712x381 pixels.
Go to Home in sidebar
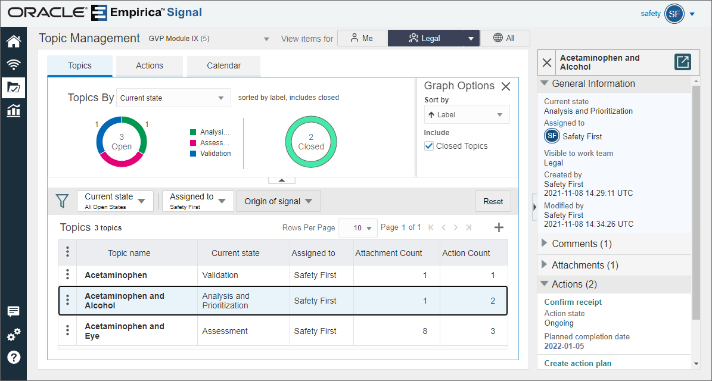pyautogui.click(x=14, y=42)
